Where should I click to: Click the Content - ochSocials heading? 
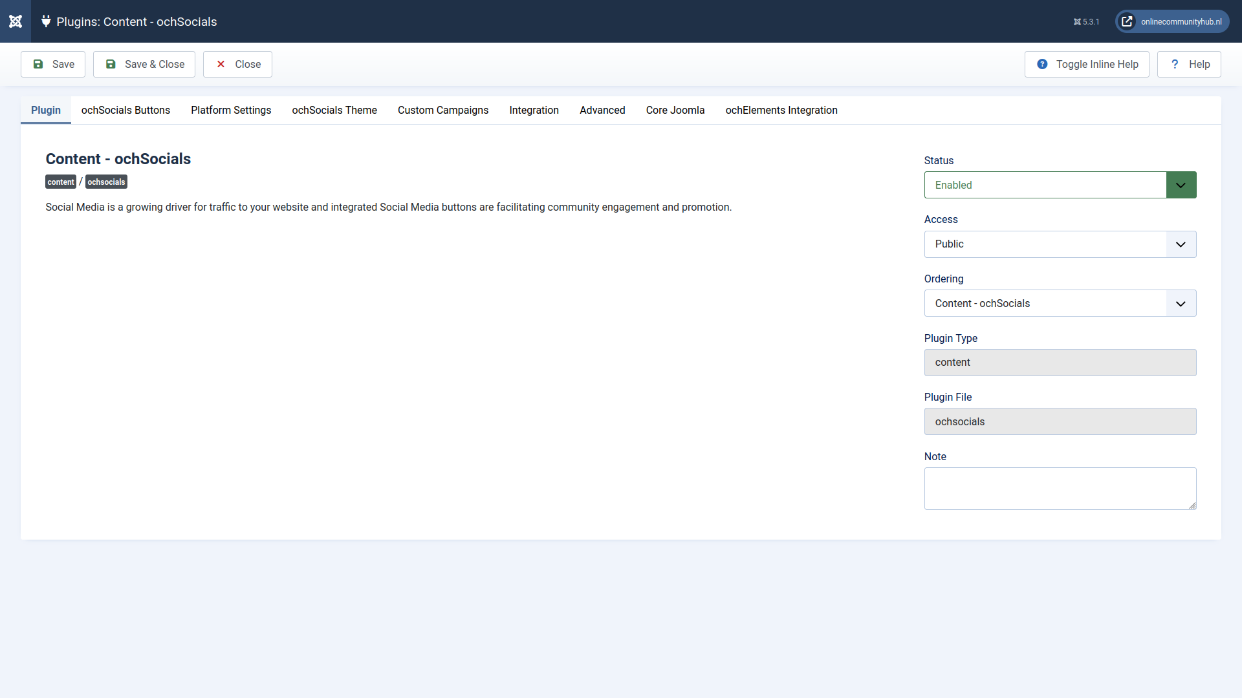click(x=118, y=159)
